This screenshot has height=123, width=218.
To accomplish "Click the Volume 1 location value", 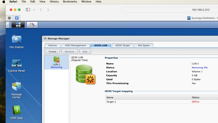I will click(x=197, y=71).
